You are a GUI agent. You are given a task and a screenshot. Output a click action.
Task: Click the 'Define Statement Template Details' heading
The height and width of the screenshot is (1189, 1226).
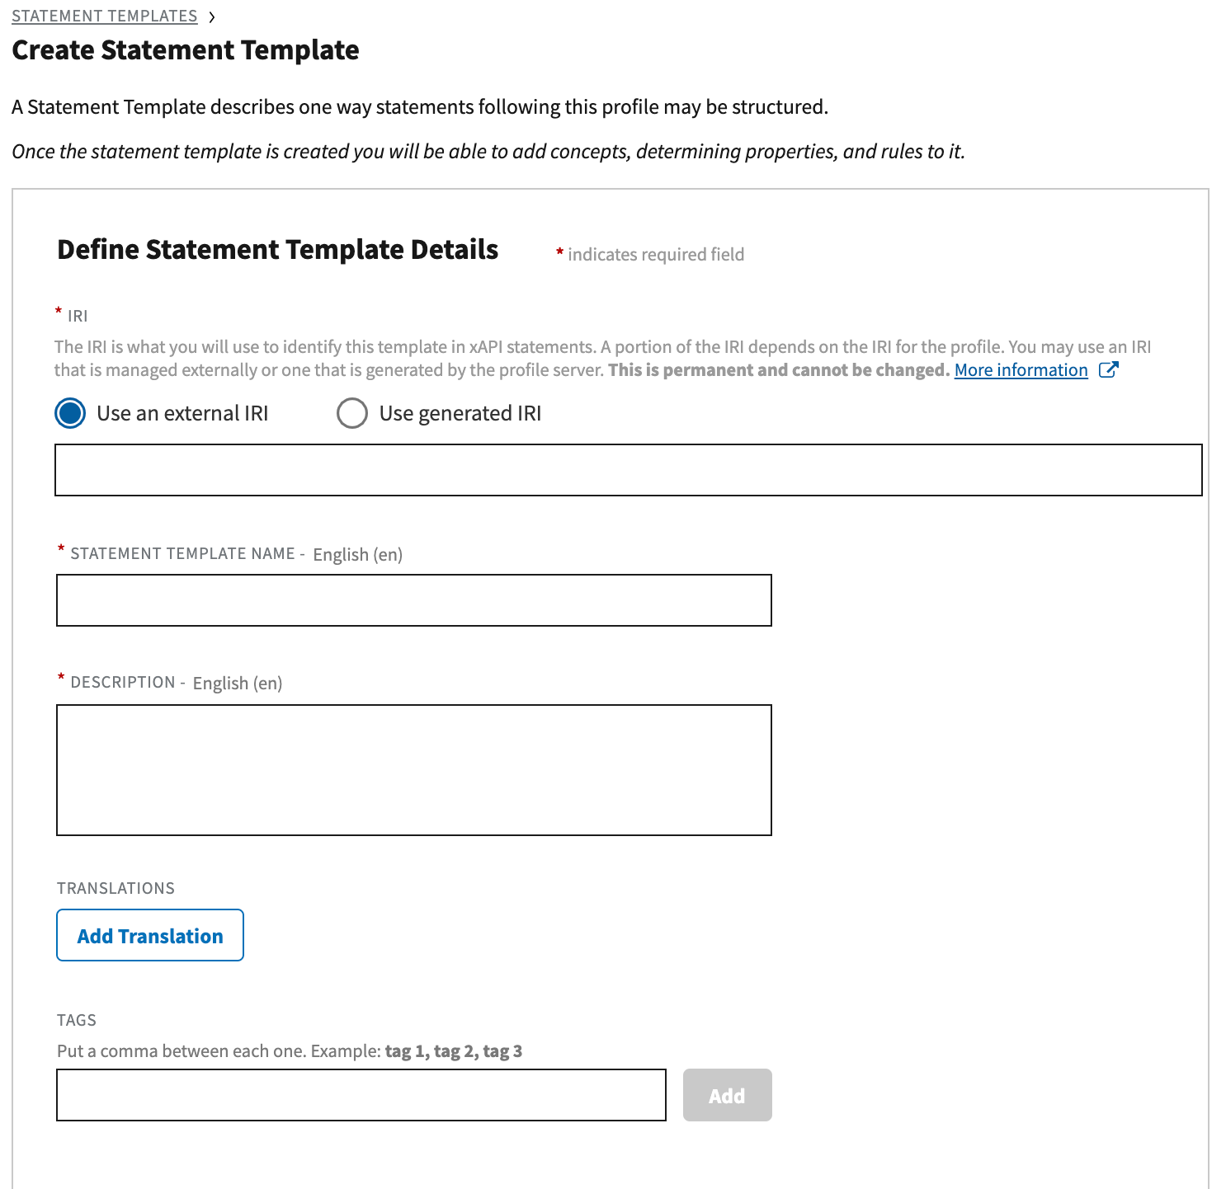[x=277, y=250]
